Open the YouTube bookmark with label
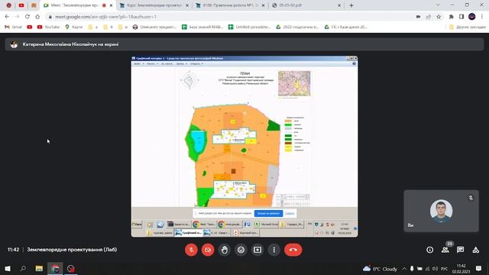The image size is (489, 275). pyautogui.click(x=48, y=27)
